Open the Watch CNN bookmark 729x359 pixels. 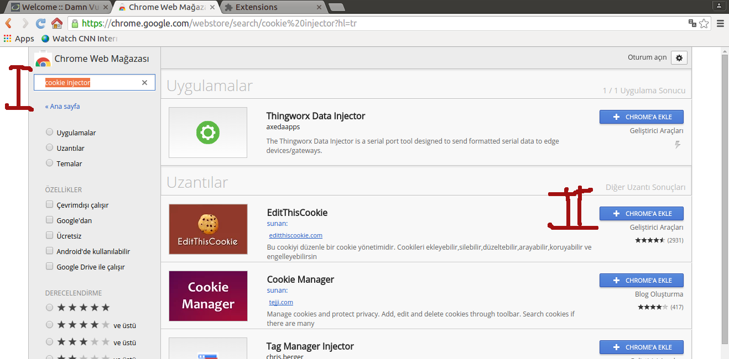coord(80,39)
